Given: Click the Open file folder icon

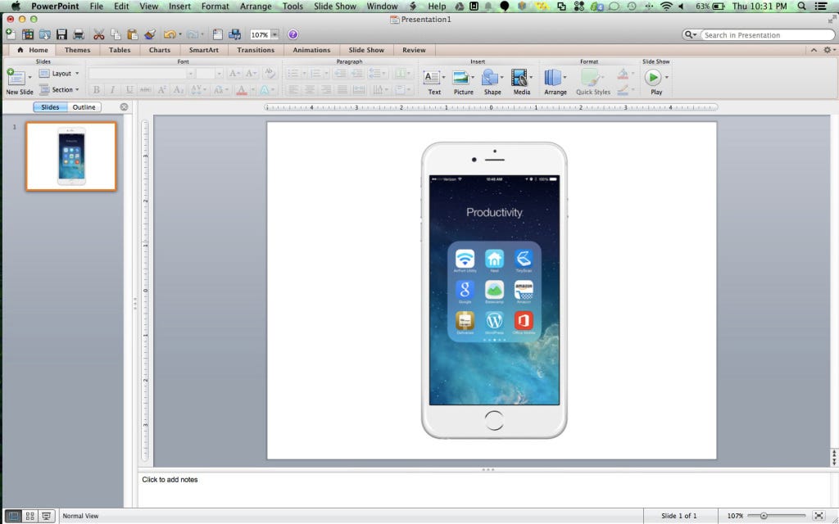Looking at the screenshot, I should [x=44, y=34].
